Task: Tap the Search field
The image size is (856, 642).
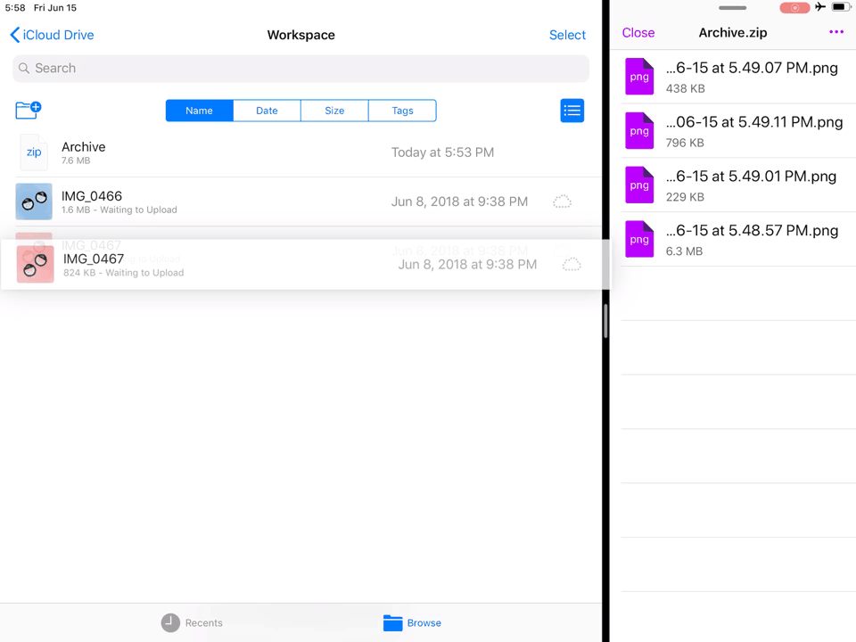Action: (x=300, y=69)
